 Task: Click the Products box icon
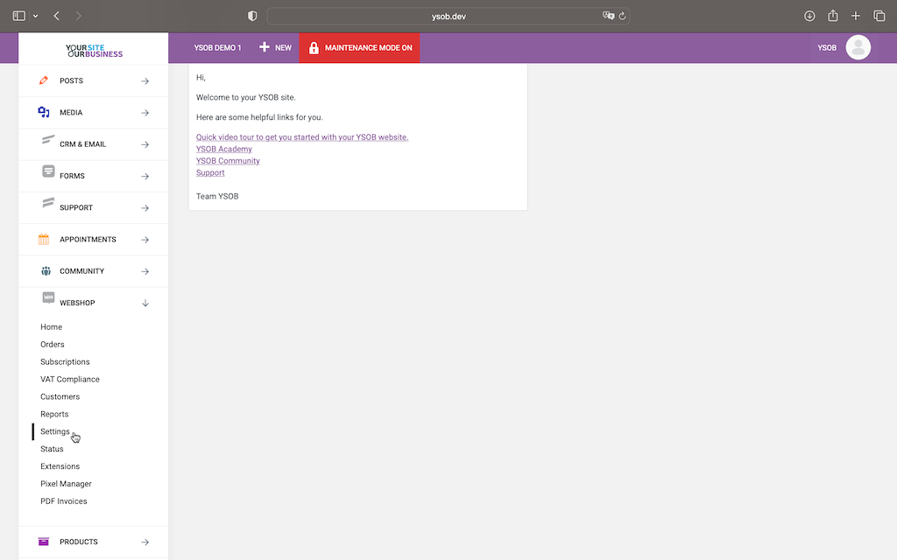click(44, 541)
